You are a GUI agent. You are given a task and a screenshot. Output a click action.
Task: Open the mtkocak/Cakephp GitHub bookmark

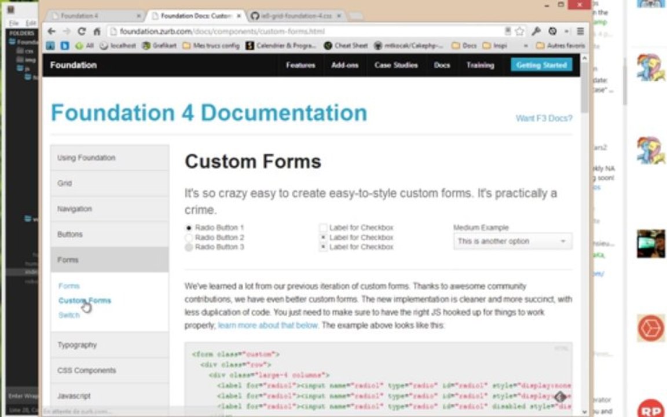coord(408,46)
